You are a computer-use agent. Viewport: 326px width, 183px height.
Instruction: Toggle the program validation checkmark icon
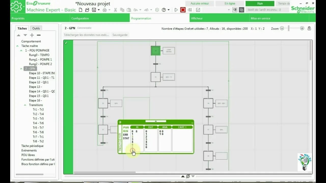[198, 10]
